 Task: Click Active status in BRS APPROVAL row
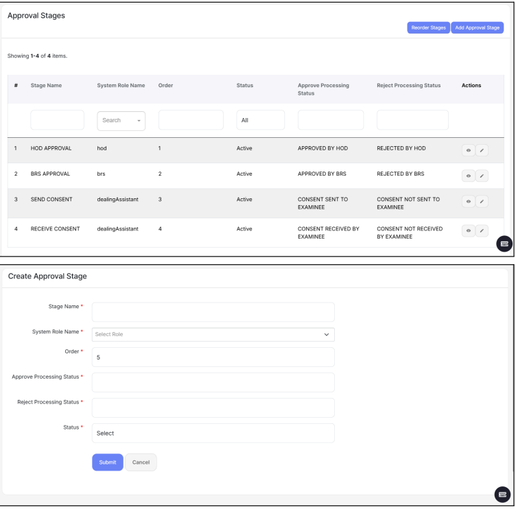pos(244,174)
